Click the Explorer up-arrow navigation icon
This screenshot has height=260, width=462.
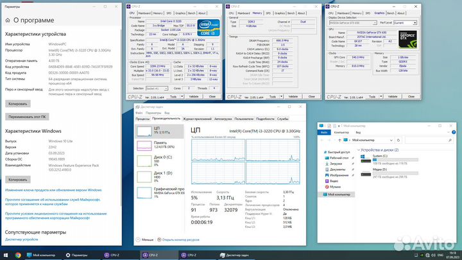[339, 140]
